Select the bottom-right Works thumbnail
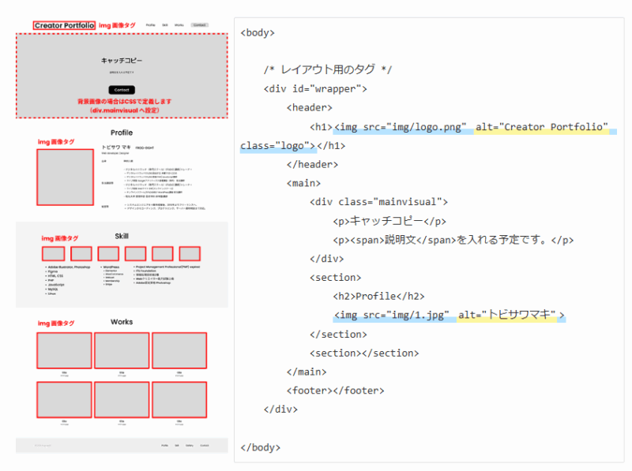632x471 pixels. click(x=179, y=400)
